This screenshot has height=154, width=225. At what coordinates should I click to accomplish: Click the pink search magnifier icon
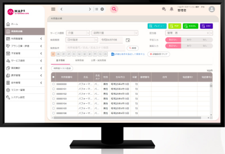(x=114, y=9)
